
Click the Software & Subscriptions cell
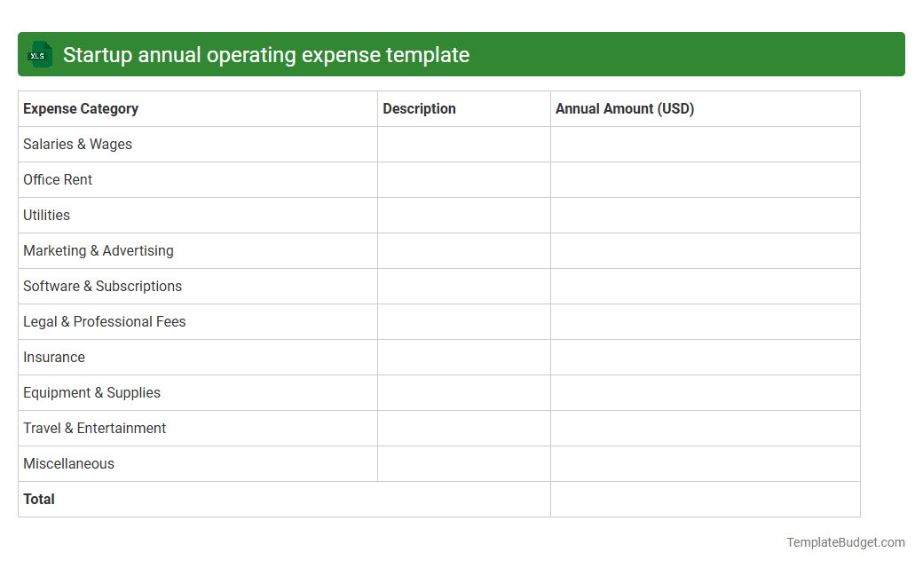pyautogui.click(x=102, y=286)
